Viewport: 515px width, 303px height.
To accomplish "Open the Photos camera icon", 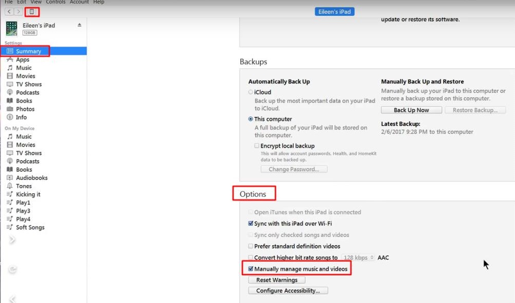I will (10, 109).
